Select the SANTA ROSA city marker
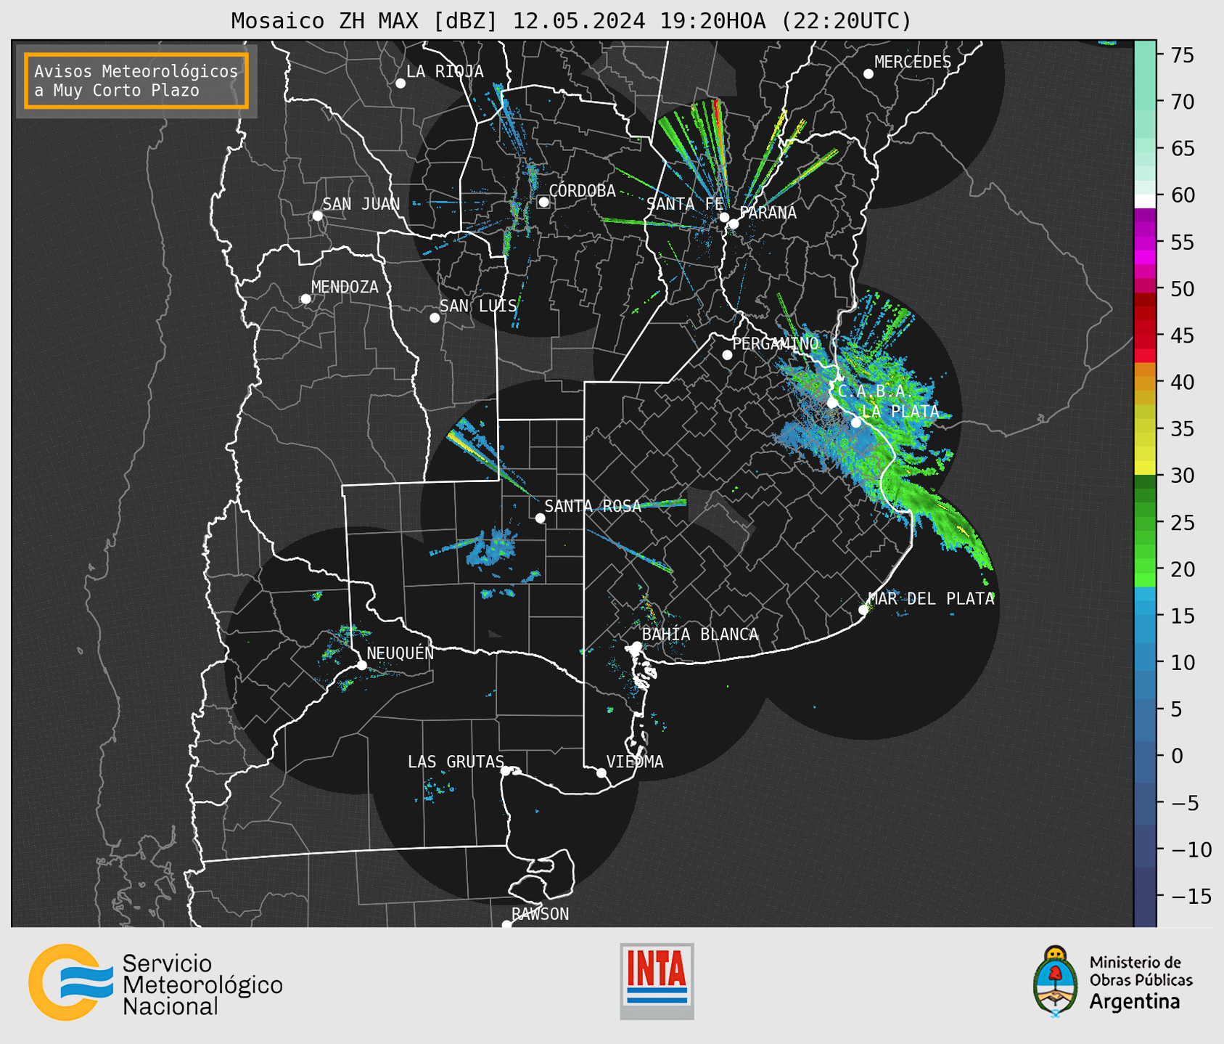This screenshot has width=1224, height=1044. point(540,518)
